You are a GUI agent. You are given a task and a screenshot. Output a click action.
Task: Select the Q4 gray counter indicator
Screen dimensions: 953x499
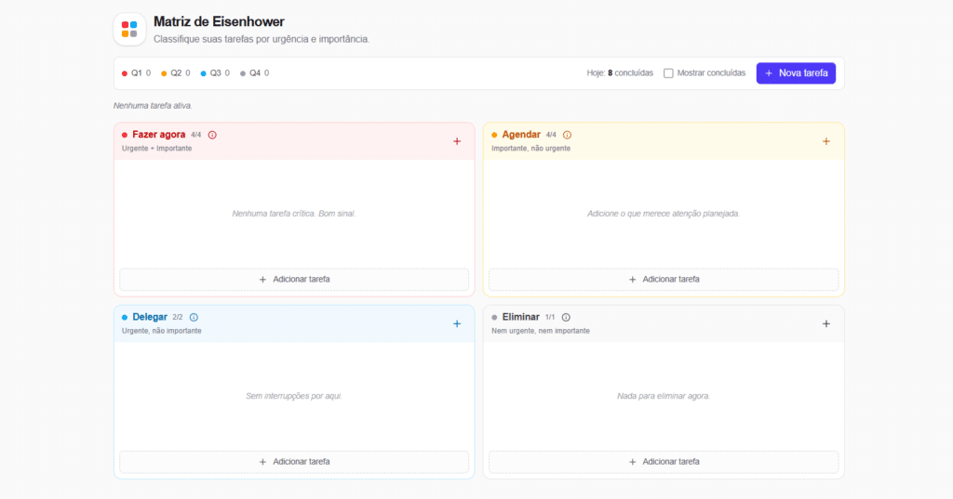(255, 73)
